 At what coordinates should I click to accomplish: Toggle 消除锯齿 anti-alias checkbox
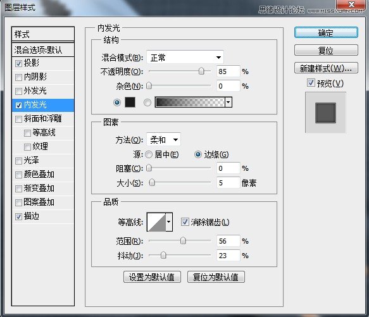click(x=185, y=221)
